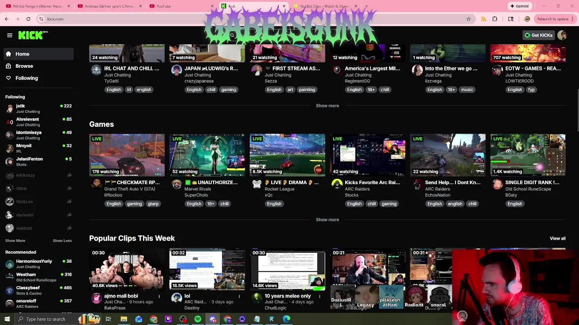Image resolution: width=579 pixels, height=325 pixels.
Task: Expand Show more above the Games heading
Action: coord(327,106)
